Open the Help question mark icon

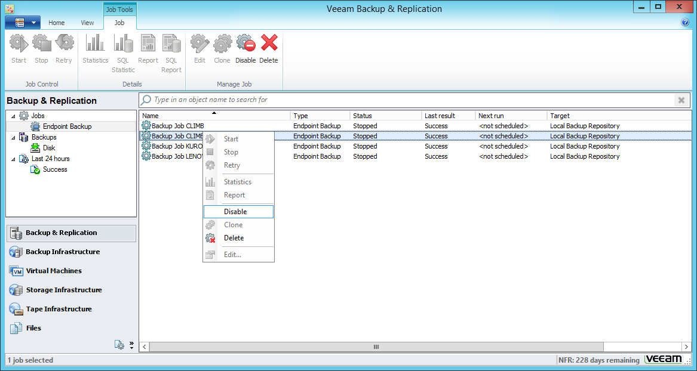point(685,23)
